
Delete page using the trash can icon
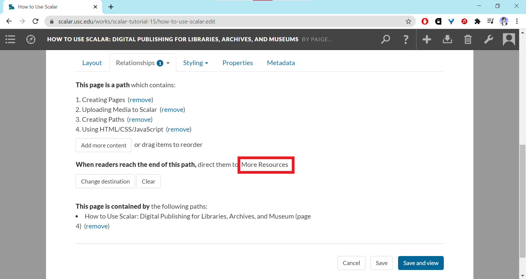pos(468,39)
